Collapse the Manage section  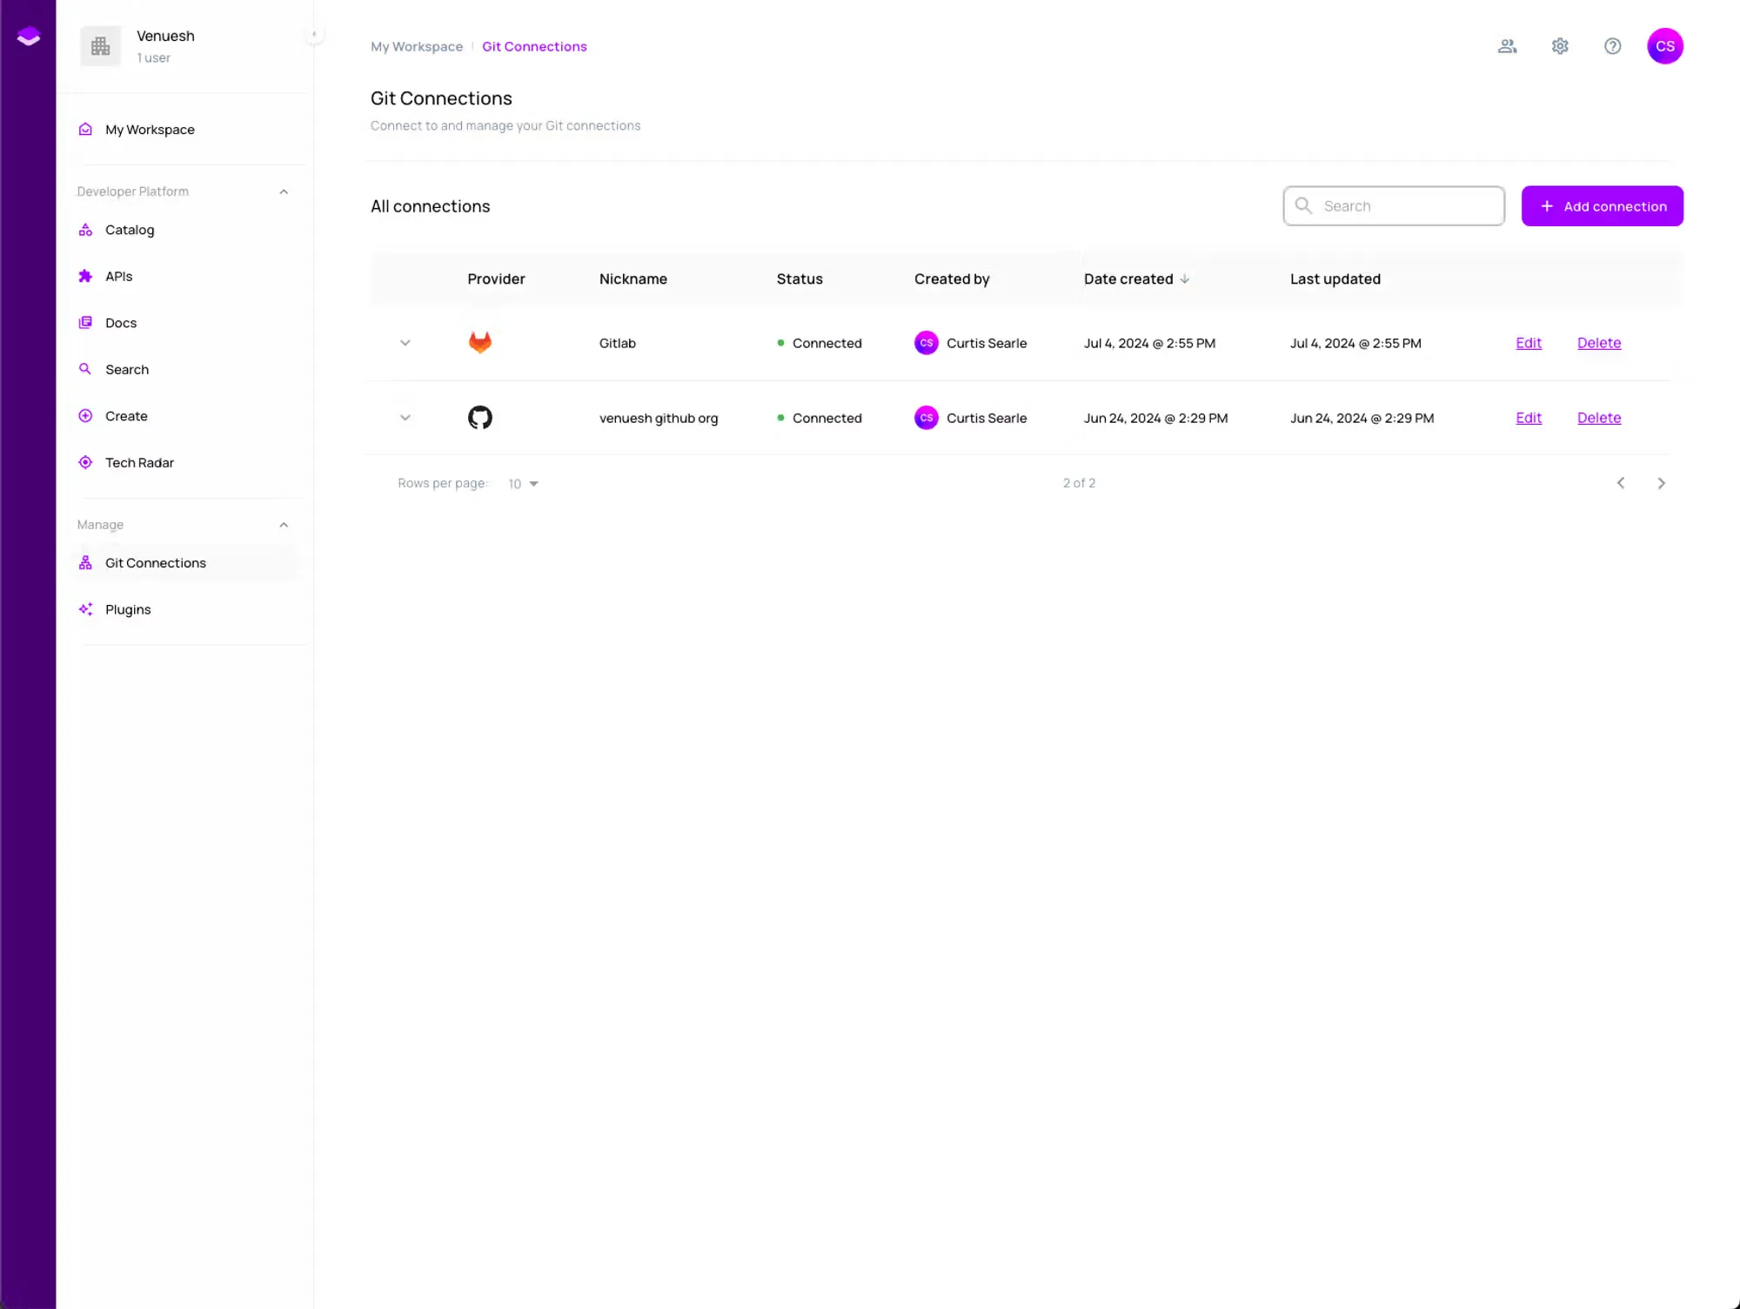click(284, 525)
